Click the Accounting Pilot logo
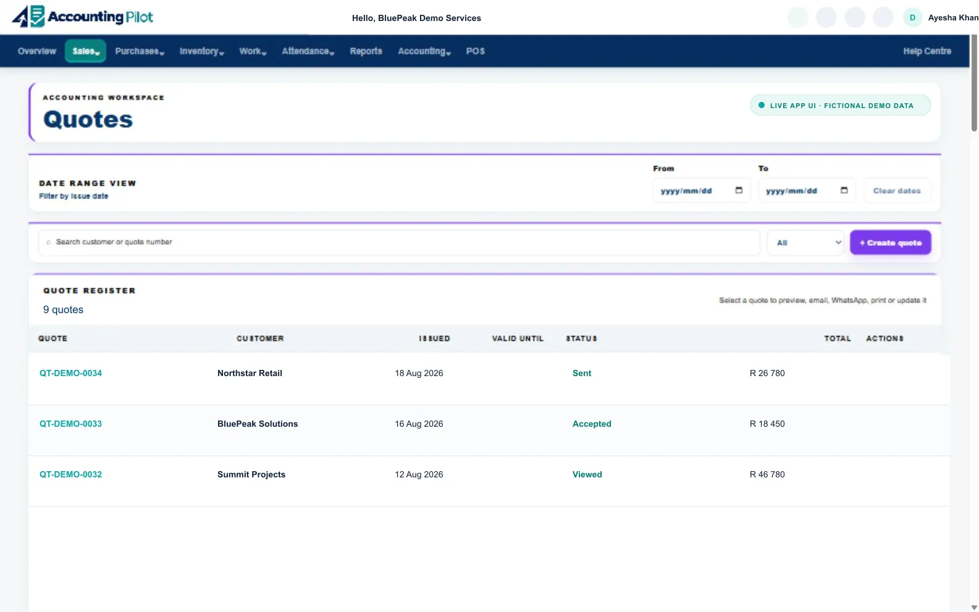The height and width of the screenshot is (612, 979). click(x=83, y=17)
